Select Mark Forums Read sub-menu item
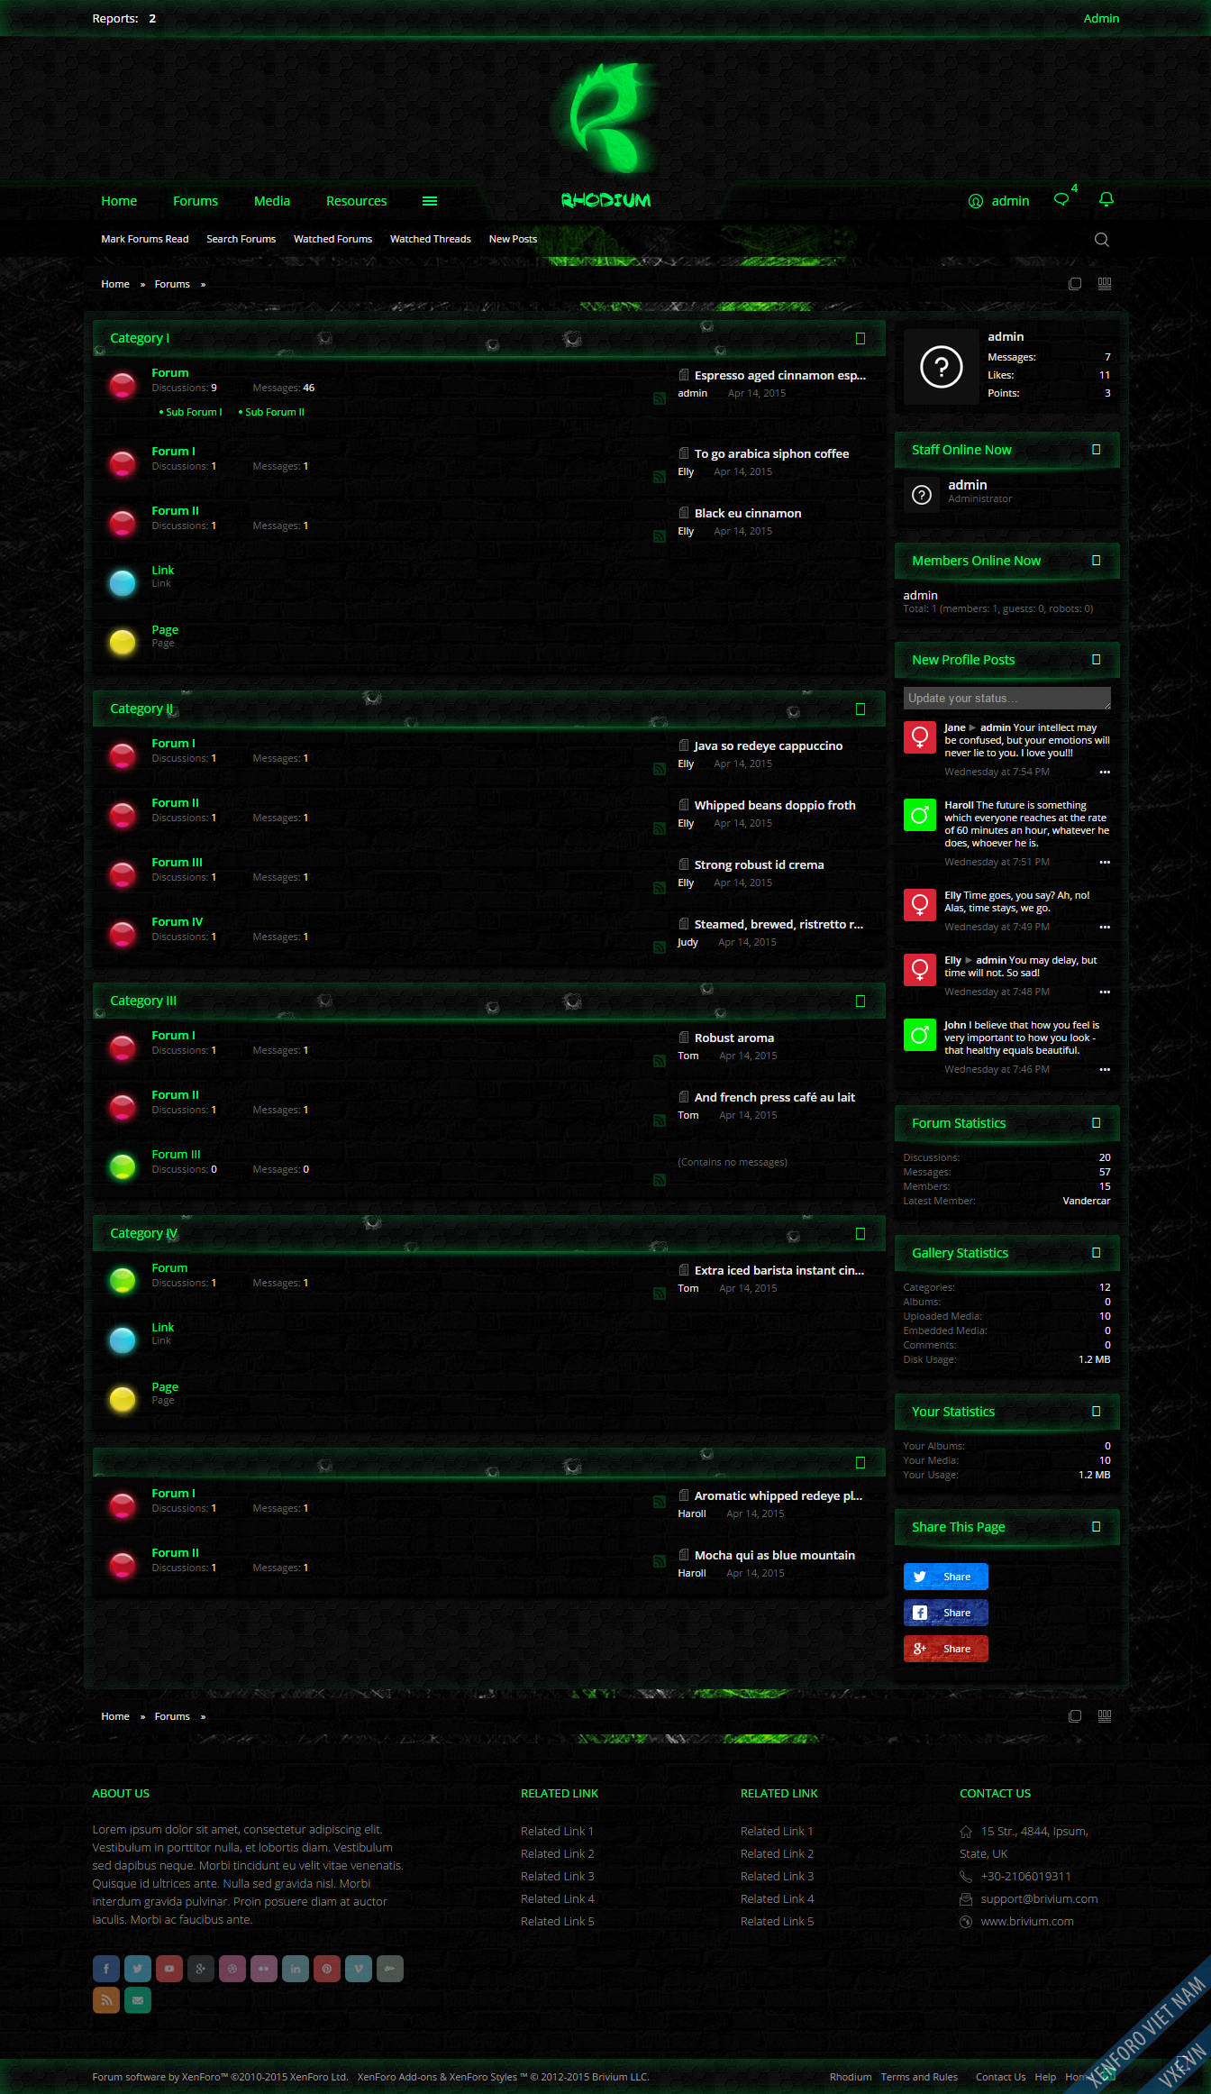Screen dimensions: 1211x2094 tap(145, 239)
